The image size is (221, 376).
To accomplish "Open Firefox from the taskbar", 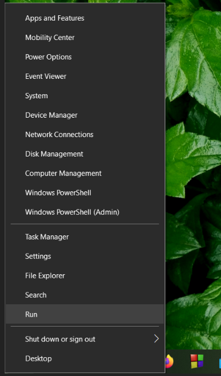I will pos(169,361).
